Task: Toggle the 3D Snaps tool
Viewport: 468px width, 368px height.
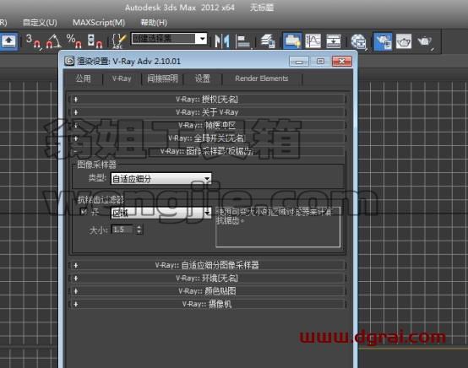Action: tap(32, 41)
